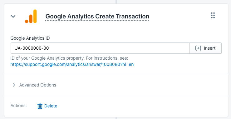Focus the Google Analytics ID input field
Screen dimensions: 231x119
tap(100, 48)
